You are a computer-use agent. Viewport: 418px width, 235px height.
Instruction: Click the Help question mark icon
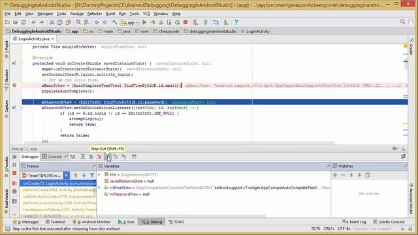tap(236, 22)
